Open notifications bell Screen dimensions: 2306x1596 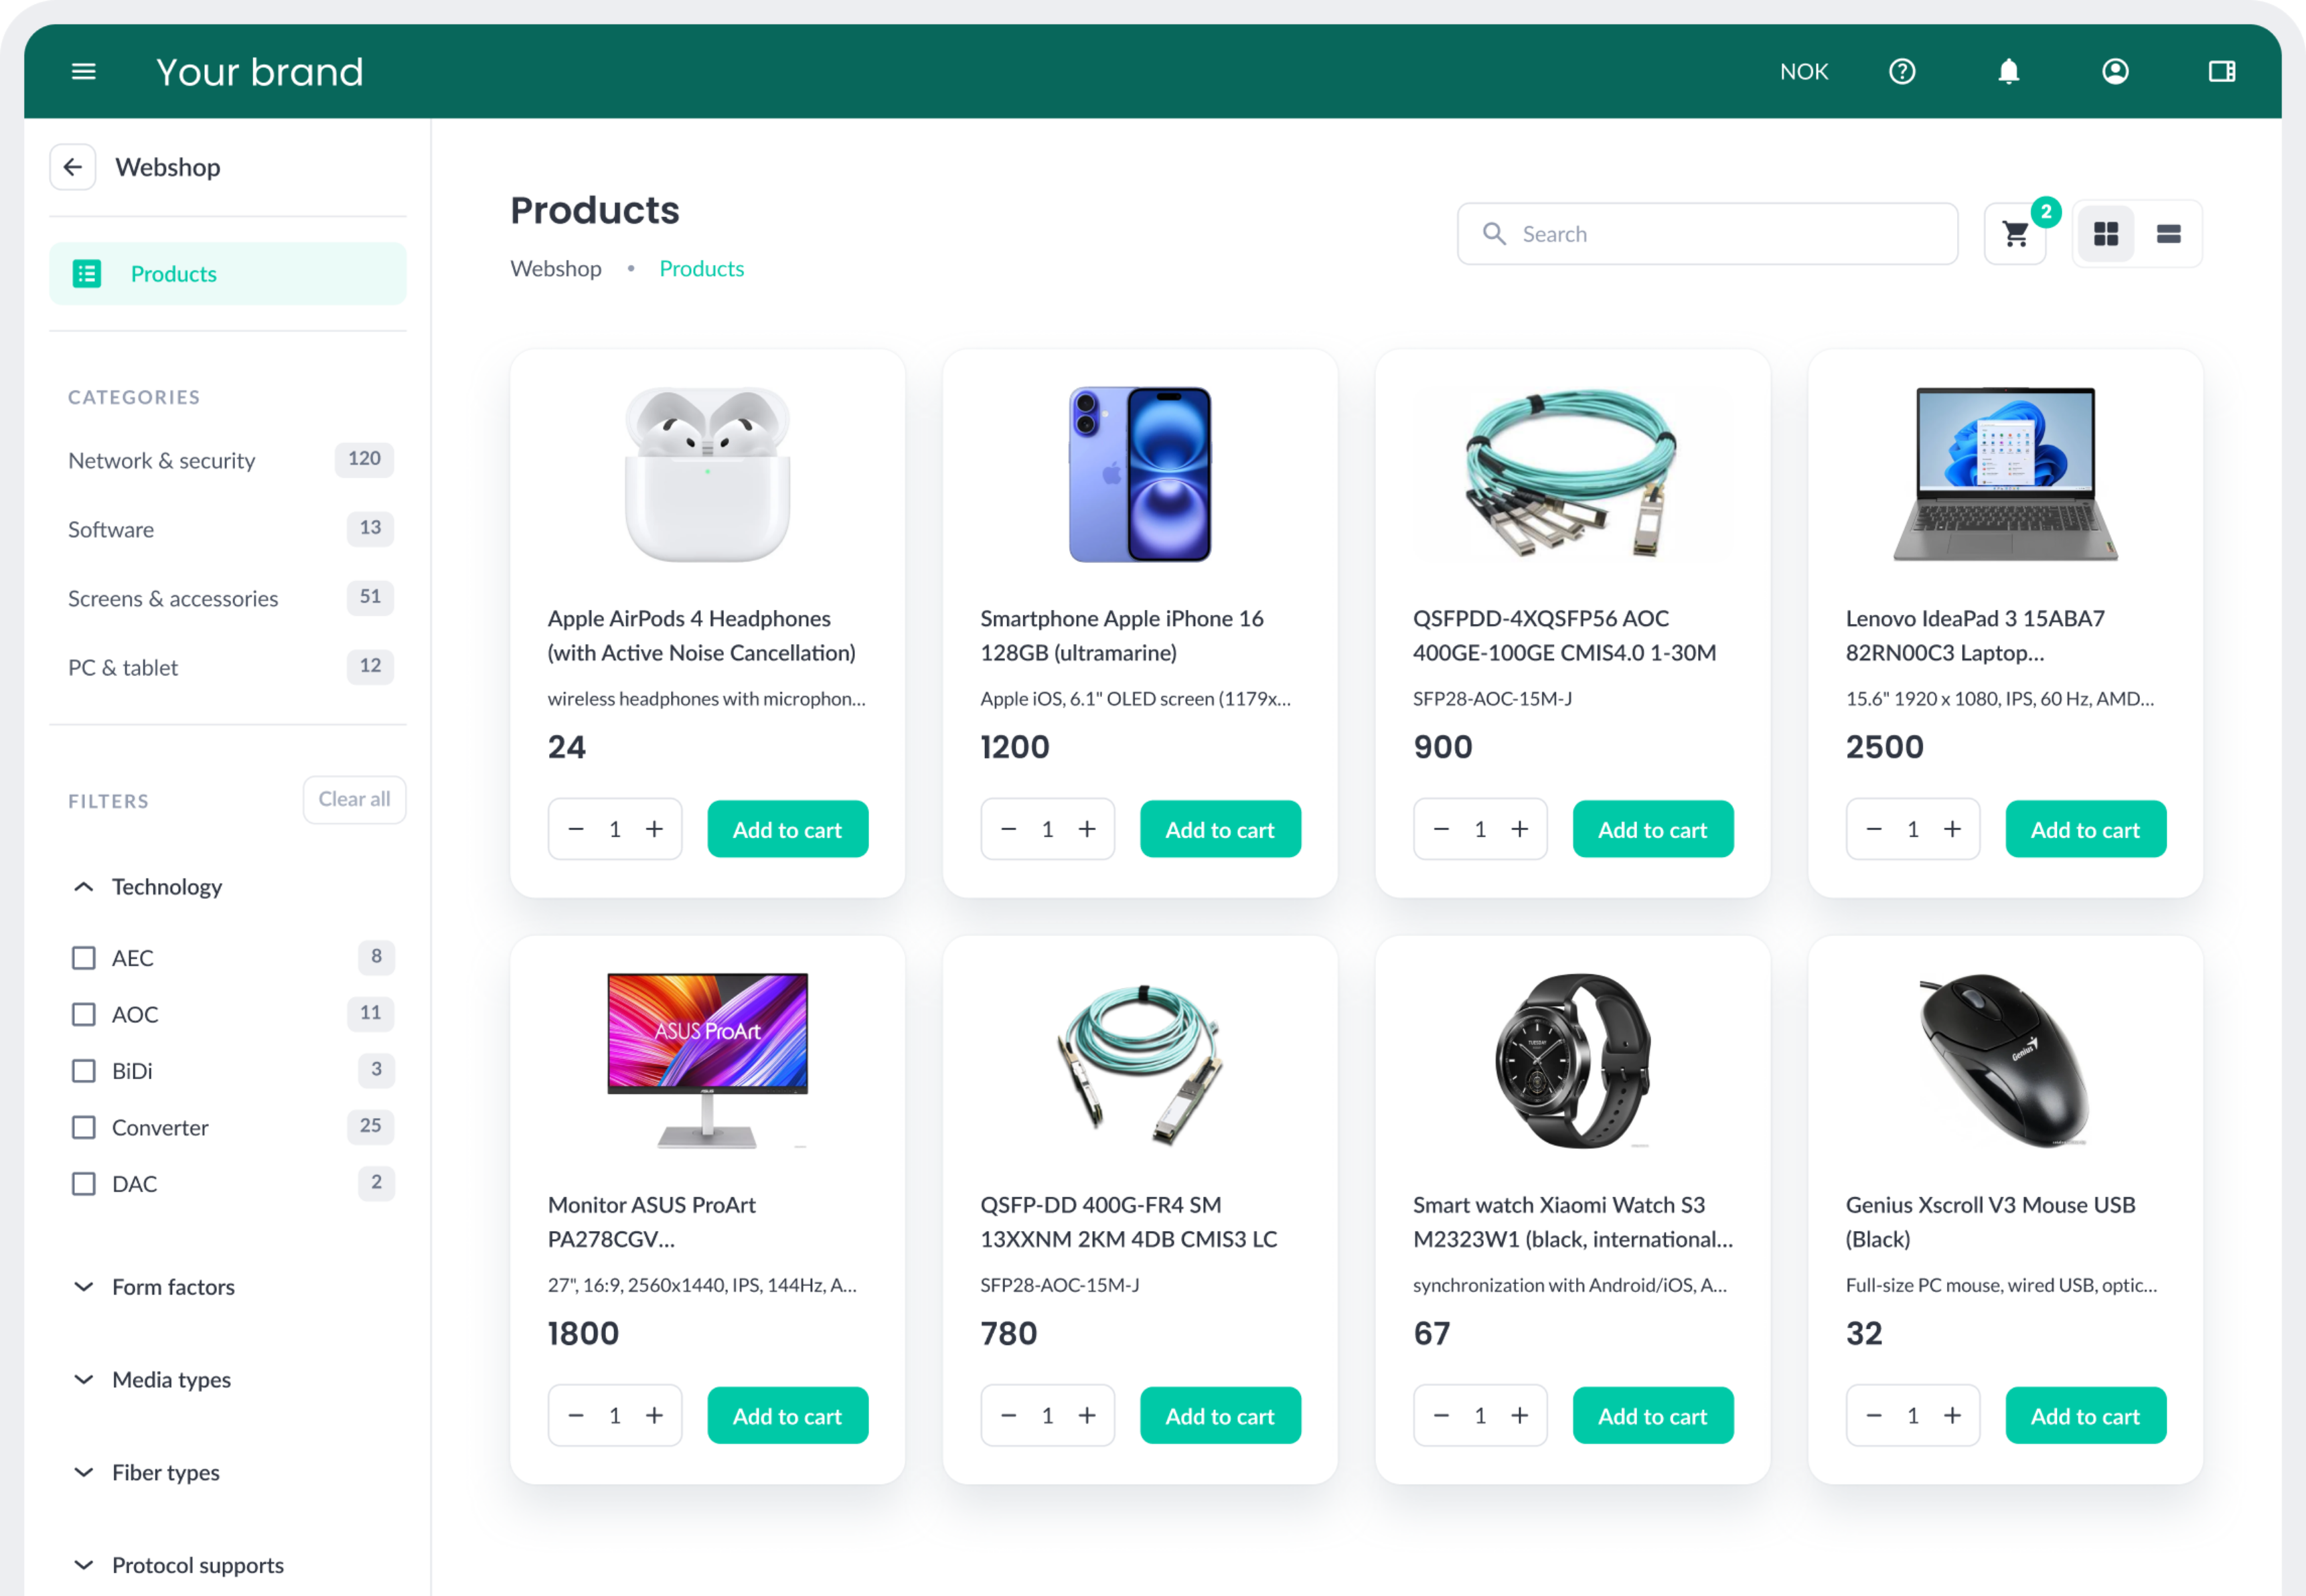coord(2008,71)
